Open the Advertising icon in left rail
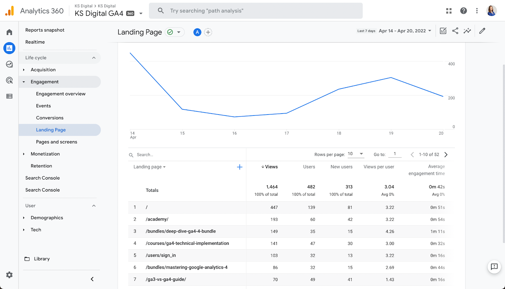Viewport: 505px width, 289px height. (x=9, y=80)
